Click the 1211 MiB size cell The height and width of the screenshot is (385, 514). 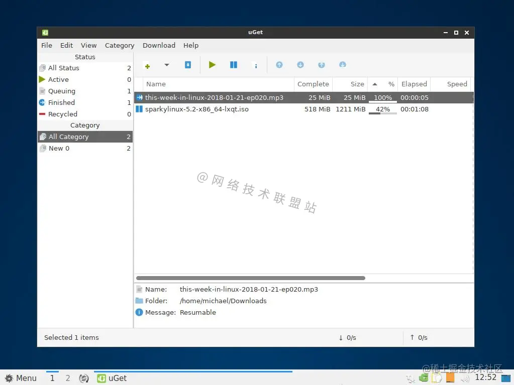point(350,109)
